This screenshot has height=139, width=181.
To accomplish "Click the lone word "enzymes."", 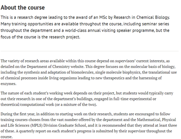I will point(8,84).
